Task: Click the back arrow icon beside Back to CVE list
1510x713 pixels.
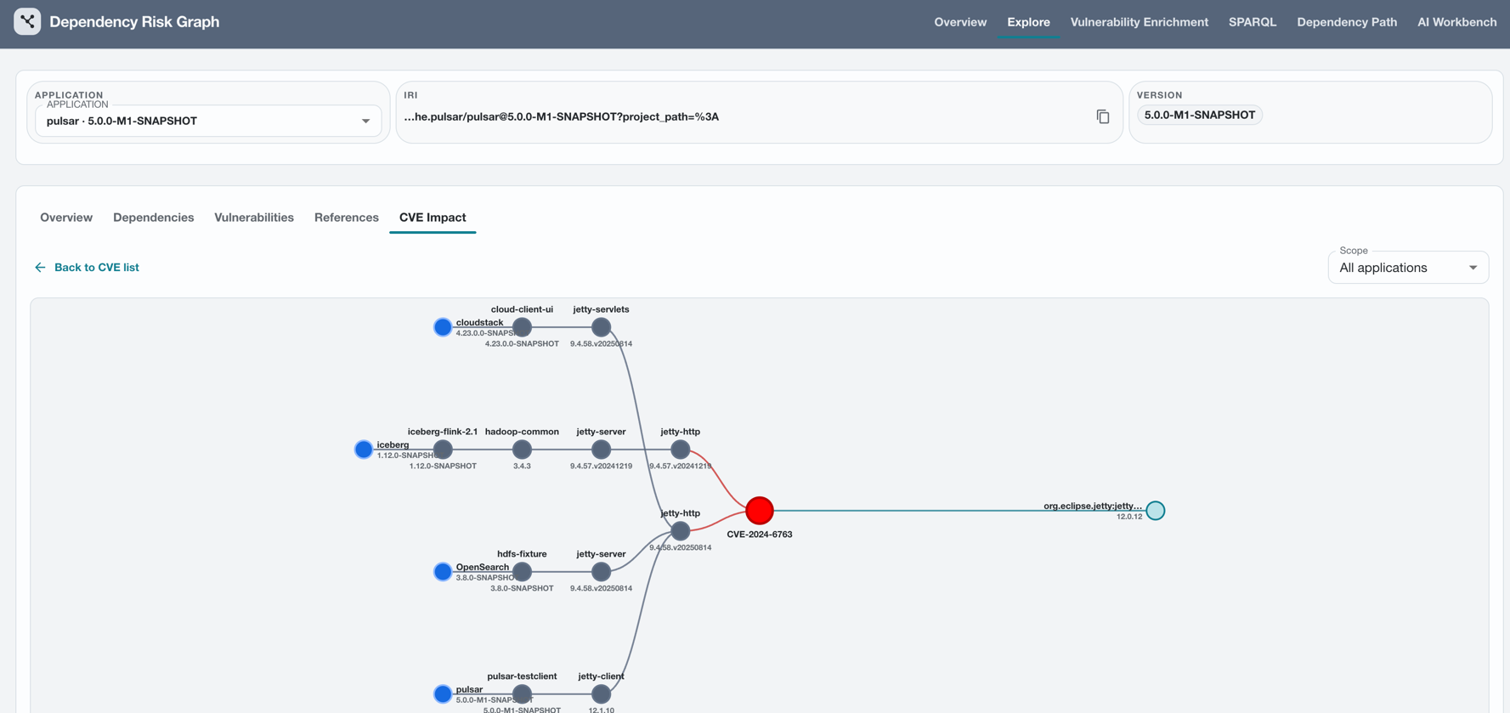Action: [x=40, y=267]
